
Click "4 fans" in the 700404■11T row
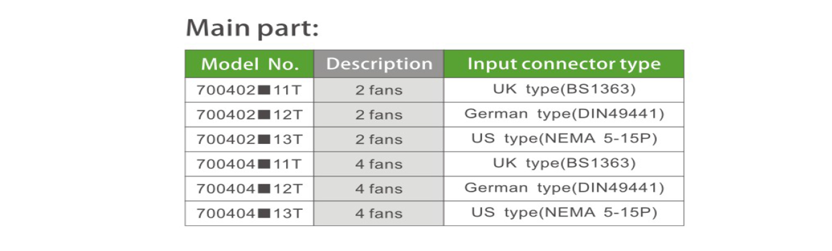point(379,164)
